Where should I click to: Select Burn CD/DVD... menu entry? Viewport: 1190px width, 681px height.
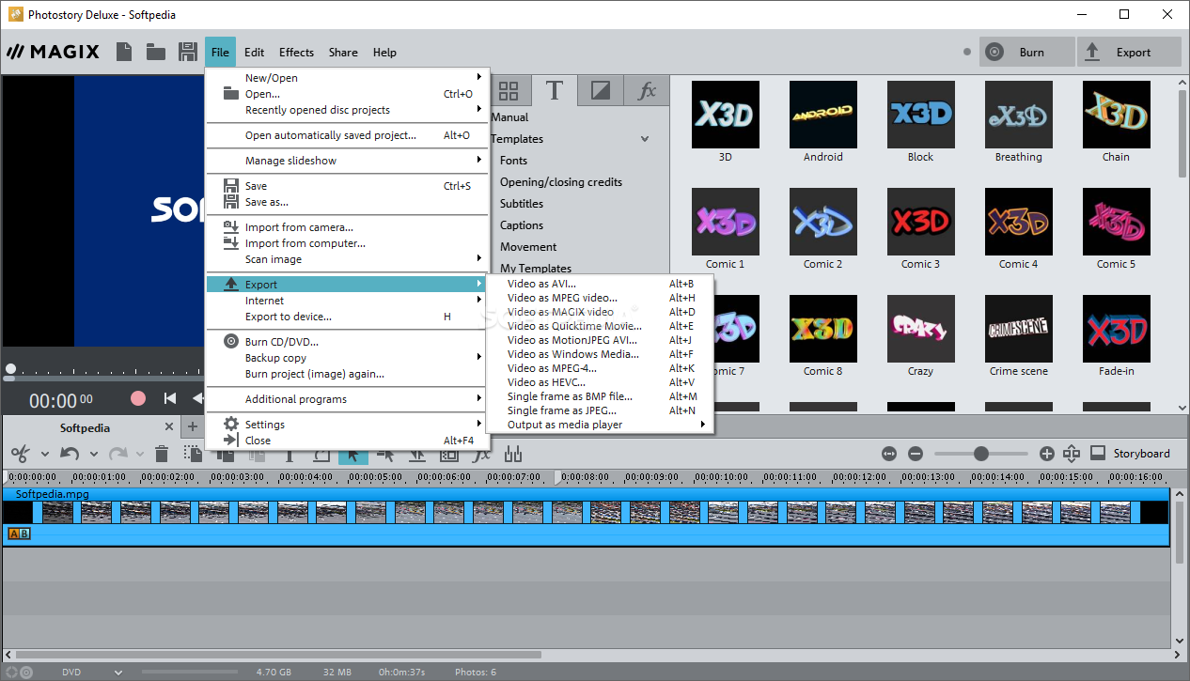(x=348, y=342)
